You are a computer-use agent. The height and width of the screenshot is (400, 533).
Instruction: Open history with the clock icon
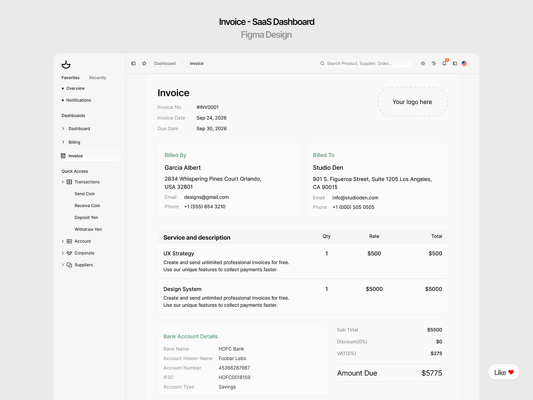[x=434, y=64]
